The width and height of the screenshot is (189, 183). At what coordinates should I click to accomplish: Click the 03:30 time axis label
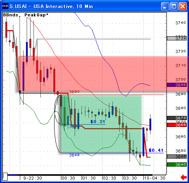tap(130, 178)
